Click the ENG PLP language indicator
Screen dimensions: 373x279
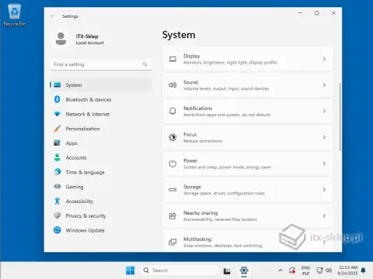[x=305, y=270]
